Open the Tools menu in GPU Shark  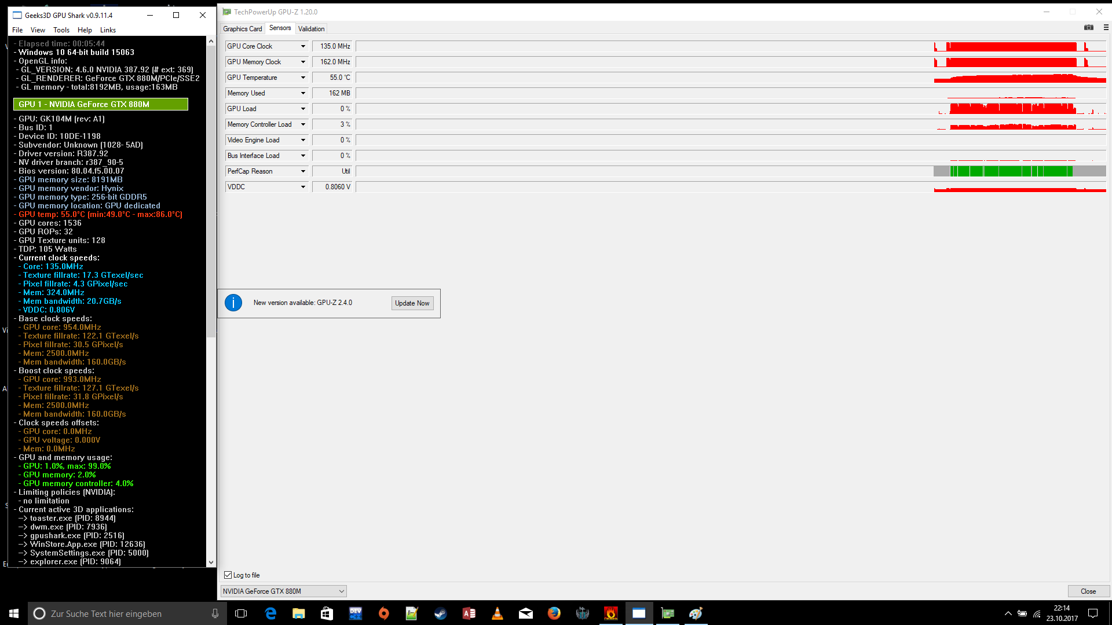coord(61,30)
